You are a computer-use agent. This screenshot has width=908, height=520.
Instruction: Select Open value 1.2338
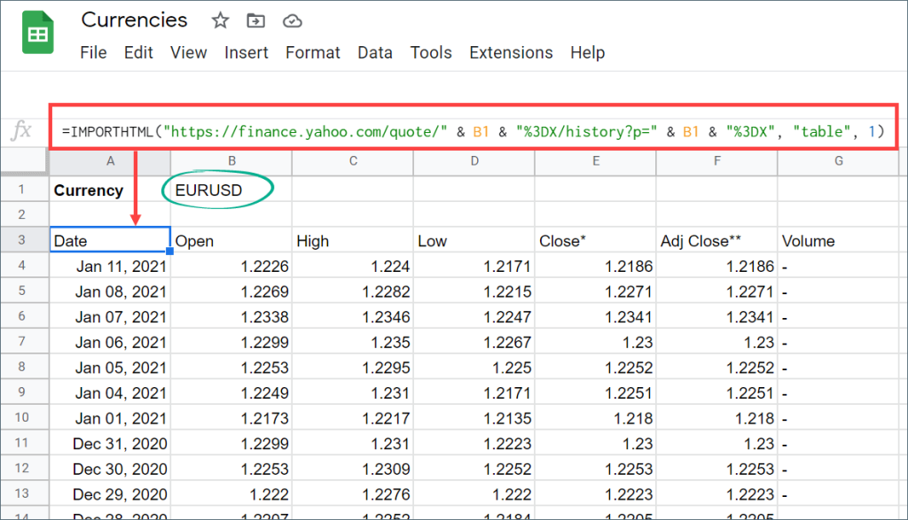point(231,316)
